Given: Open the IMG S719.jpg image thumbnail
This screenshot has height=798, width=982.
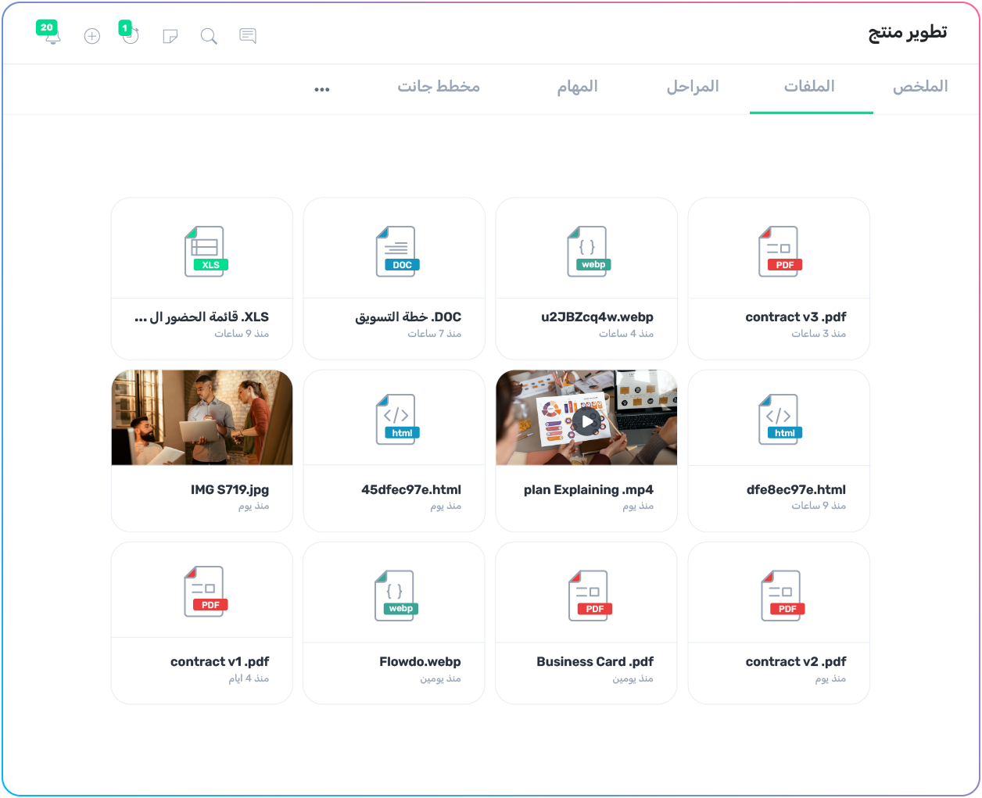Looking at the screenshot, I should coord(202,417).
